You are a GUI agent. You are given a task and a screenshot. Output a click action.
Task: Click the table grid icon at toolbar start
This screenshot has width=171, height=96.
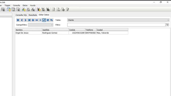tap(3, 10)
